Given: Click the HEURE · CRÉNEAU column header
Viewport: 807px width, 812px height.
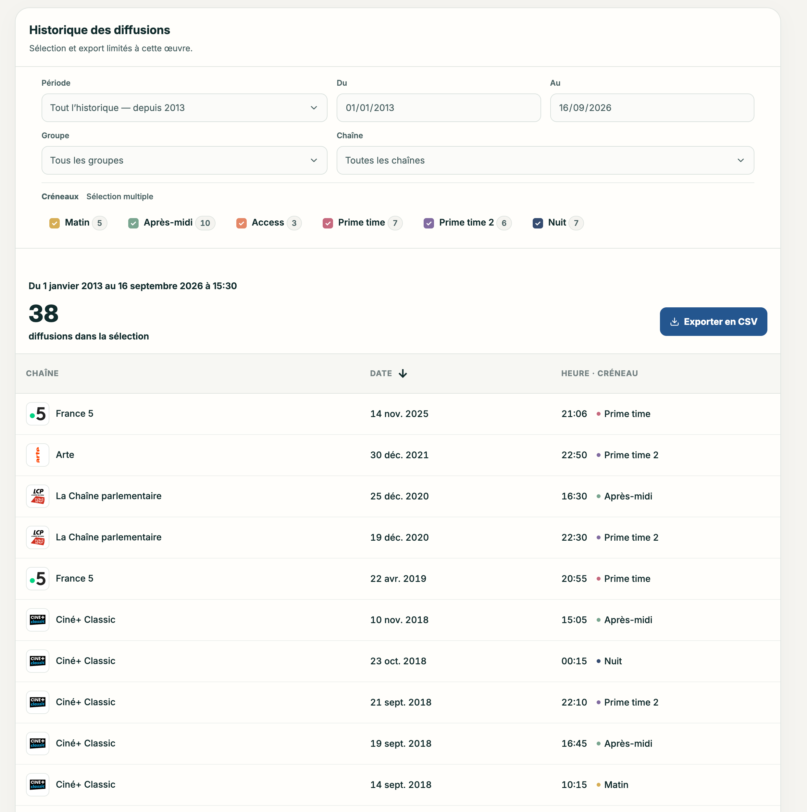Looking at the screenshot, I should [x=599, y=374].
